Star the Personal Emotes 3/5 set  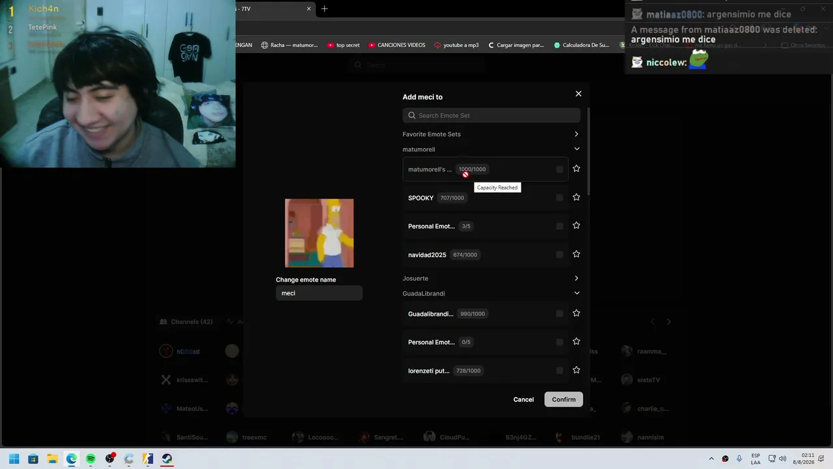click(576, 225)
